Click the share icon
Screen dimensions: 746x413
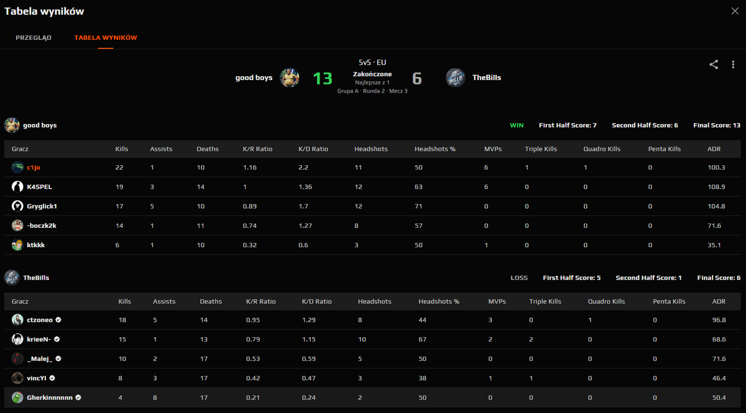tap(714, 65)
